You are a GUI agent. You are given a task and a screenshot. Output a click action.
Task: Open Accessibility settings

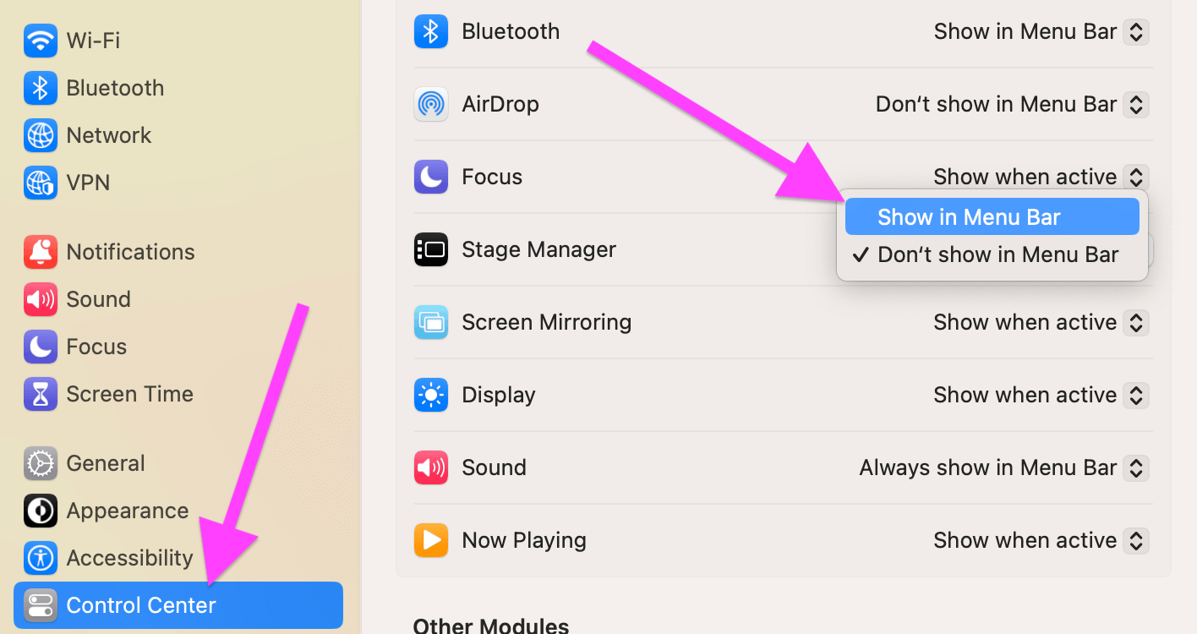(129, 557)
